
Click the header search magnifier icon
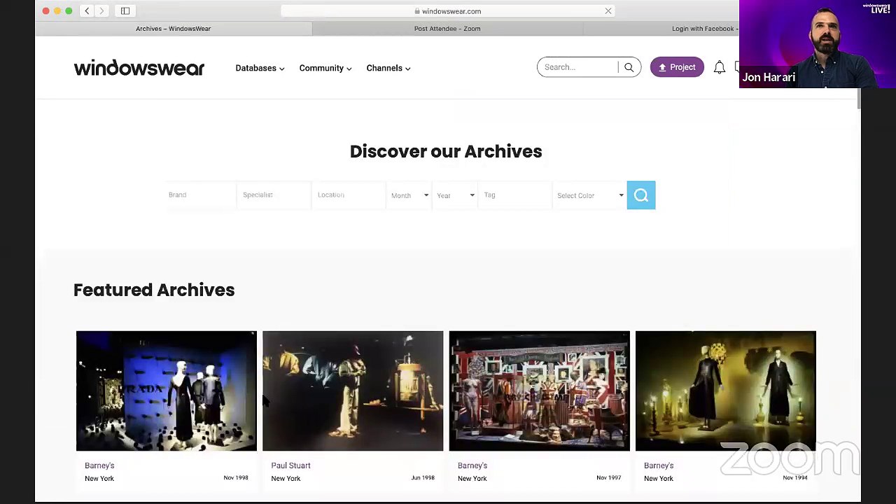[629, 67]
